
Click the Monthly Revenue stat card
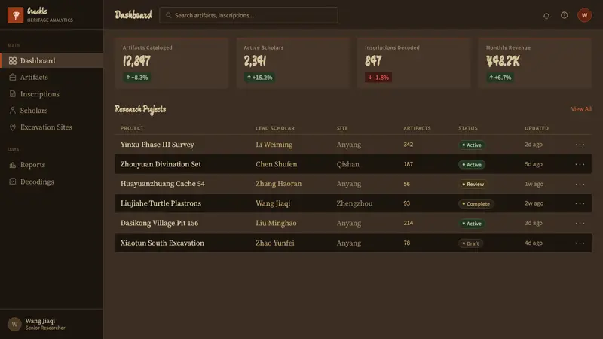pos(534,63)
